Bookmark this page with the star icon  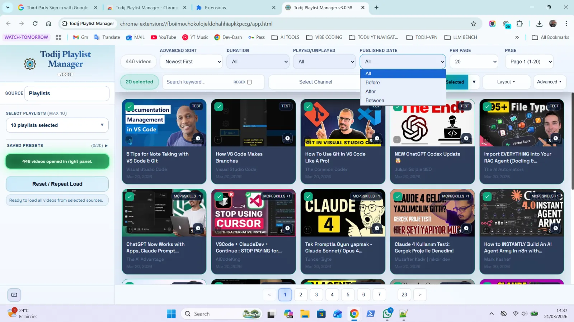(474, 24)
